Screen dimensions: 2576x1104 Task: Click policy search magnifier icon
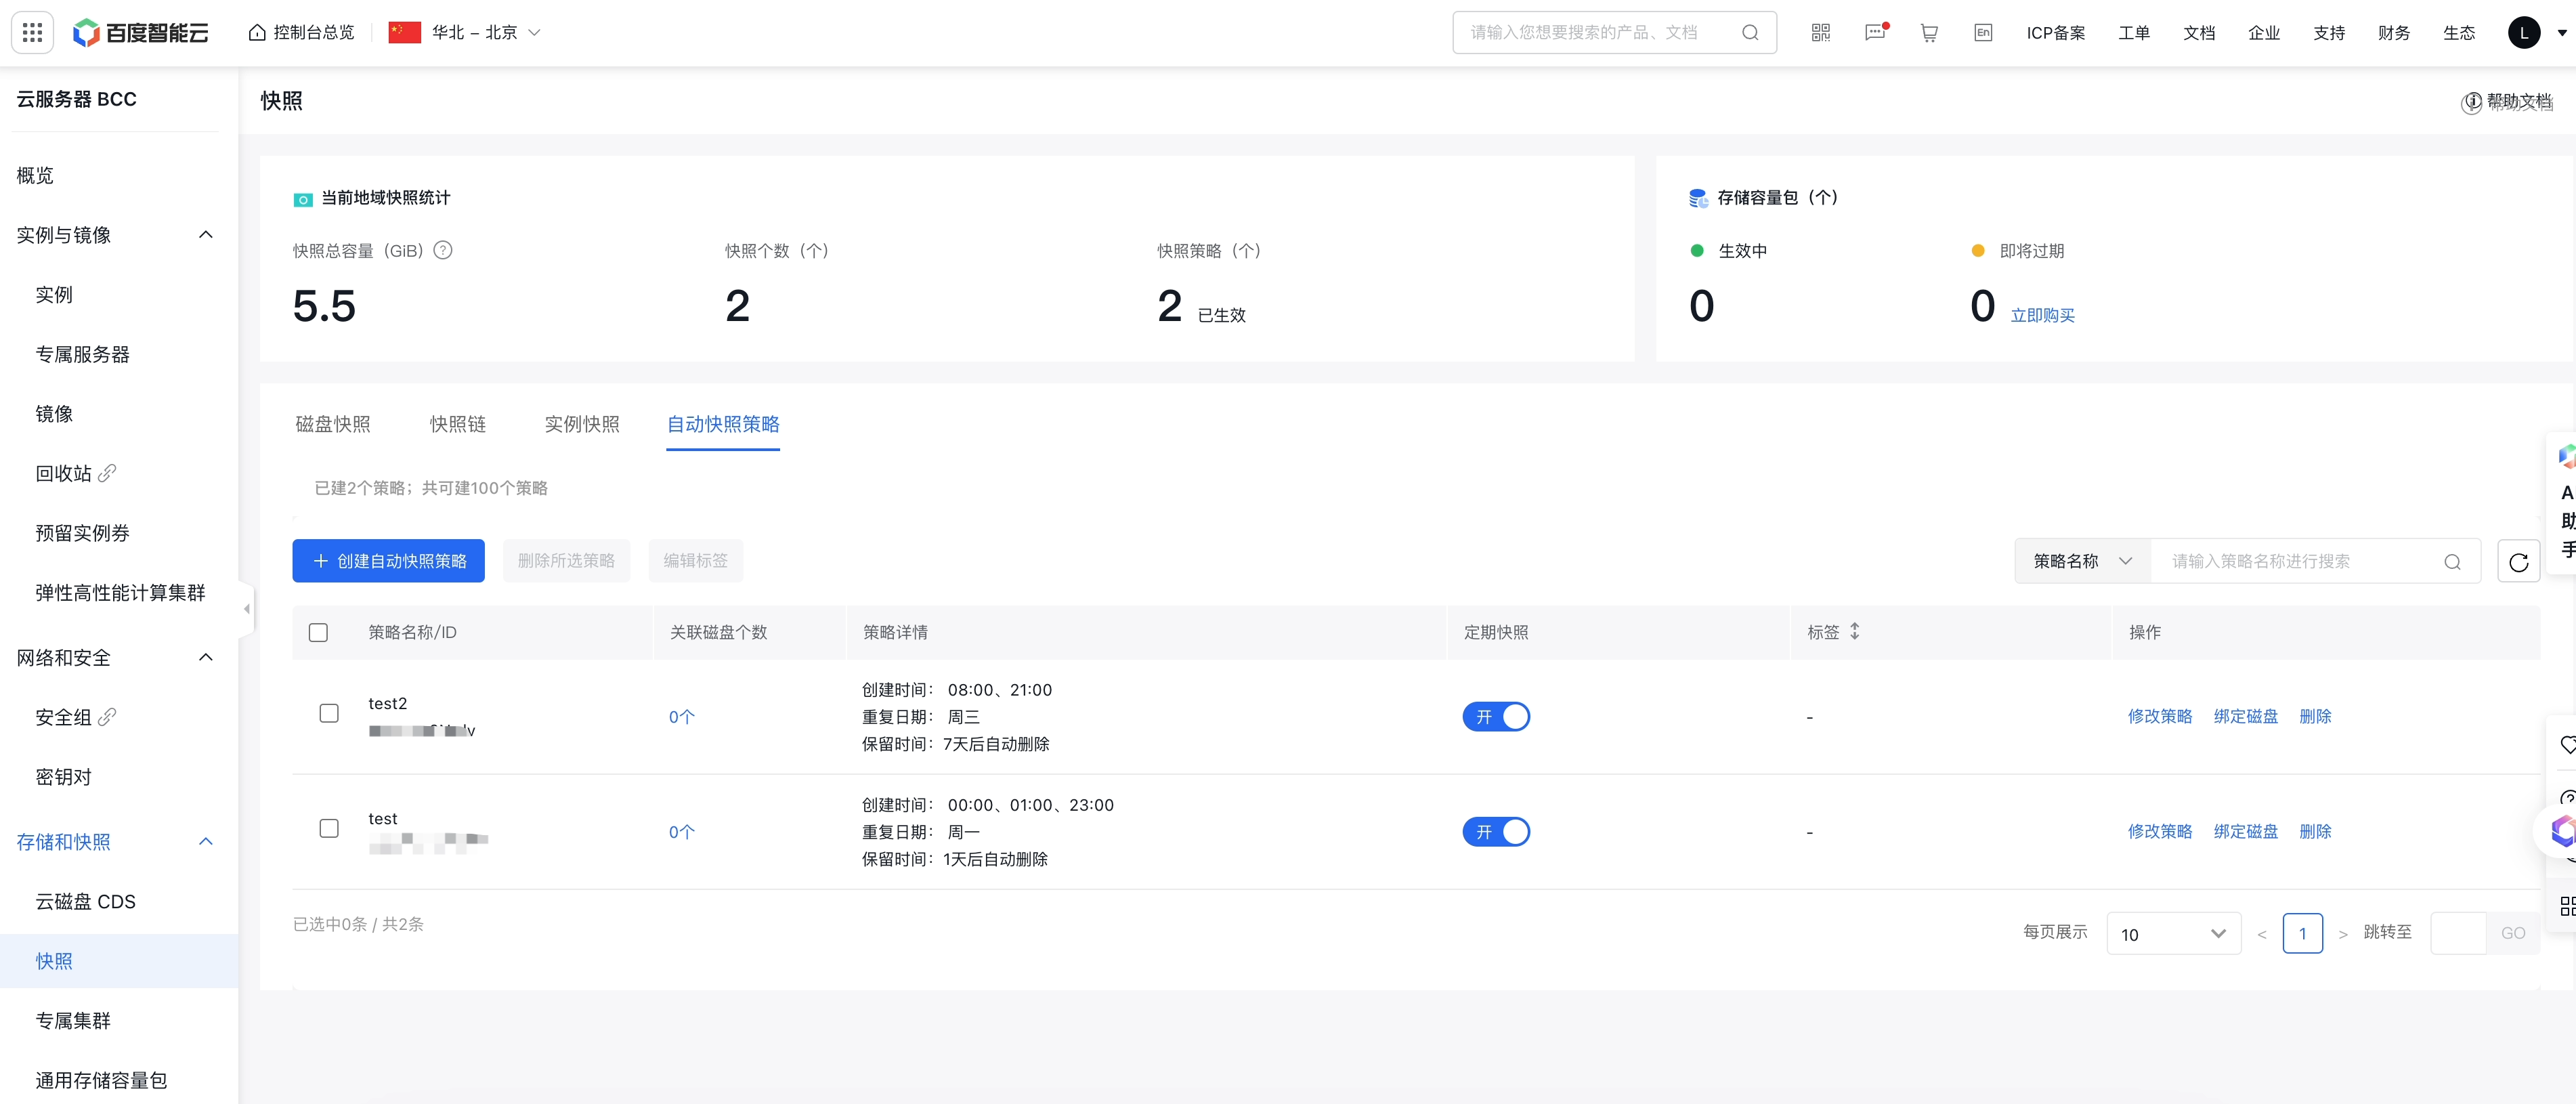pos(2452,561)
